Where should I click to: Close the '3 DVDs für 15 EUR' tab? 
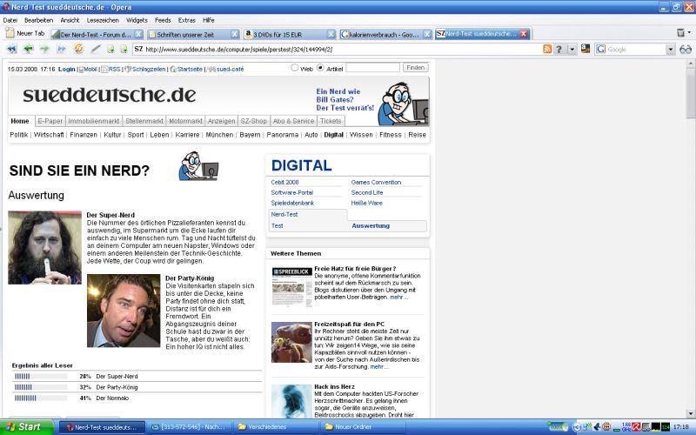click(x=331, y=34)
